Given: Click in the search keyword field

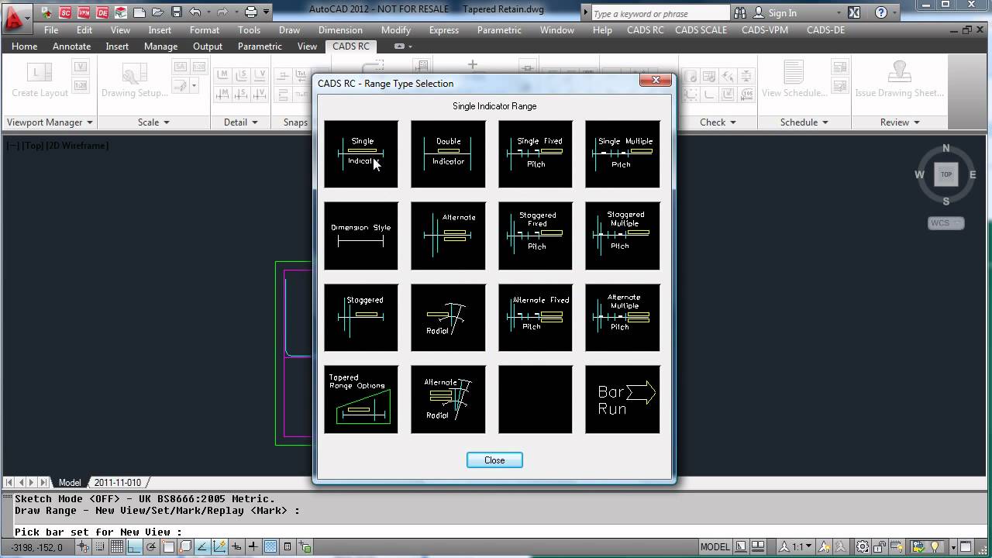Looking at the screenshot, I should coord(660,13).
